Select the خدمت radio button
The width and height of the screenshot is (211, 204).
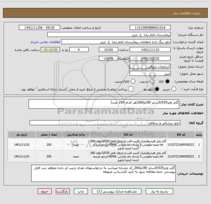click(152, 81)
